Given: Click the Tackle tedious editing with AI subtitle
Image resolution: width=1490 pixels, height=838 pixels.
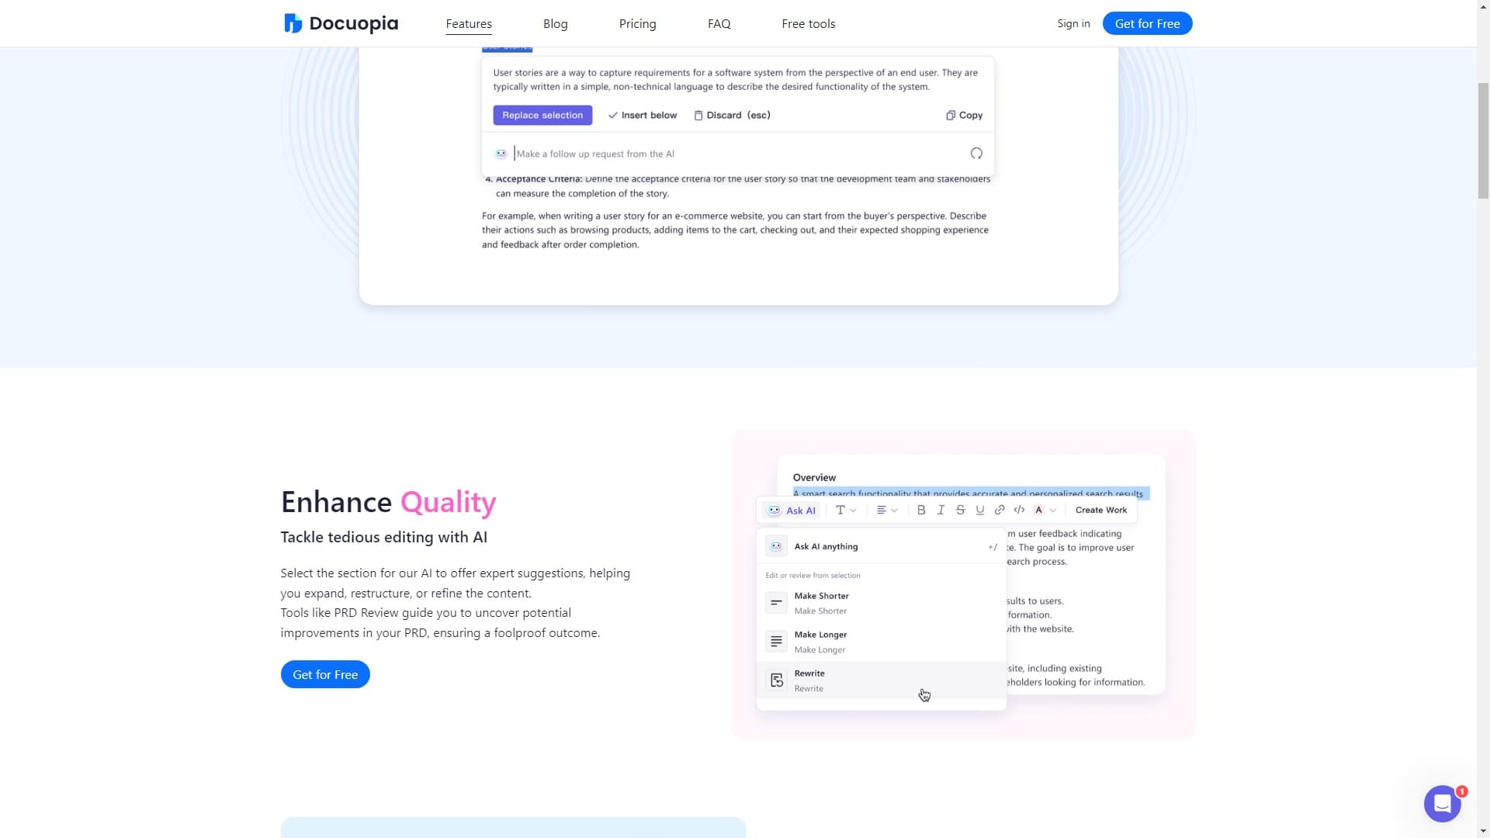Looking at the screenshot, I should click(384, 537).
